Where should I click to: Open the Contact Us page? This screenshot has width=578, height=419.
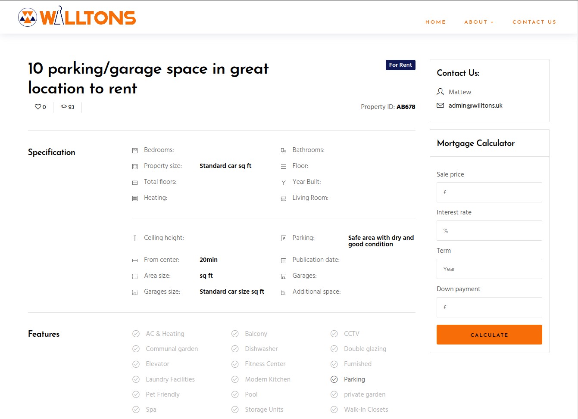pos(534,22)
